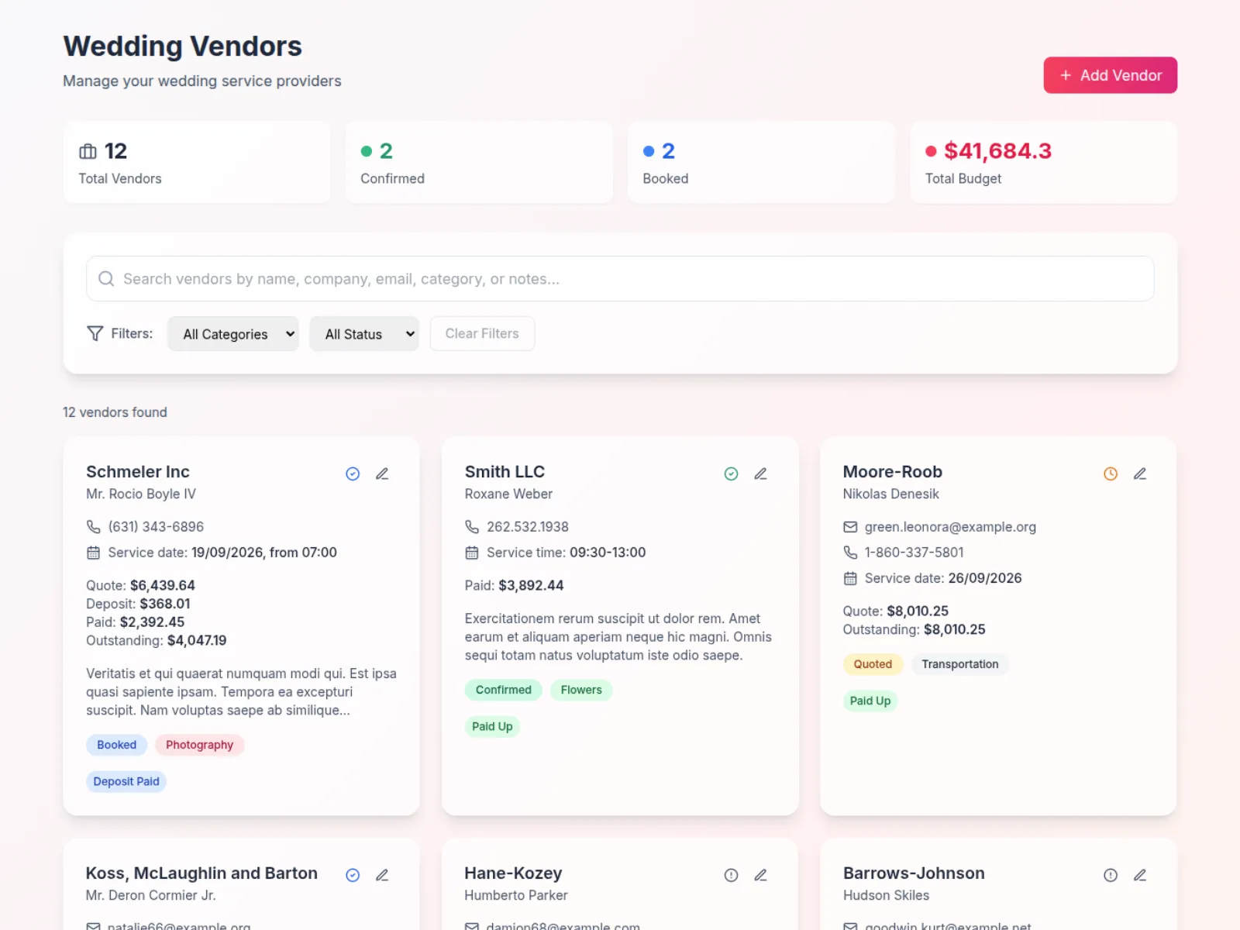The width and height of the screenshot is (1240, 930).
Task: Click the Add Vendor button
Action: 1110,75
